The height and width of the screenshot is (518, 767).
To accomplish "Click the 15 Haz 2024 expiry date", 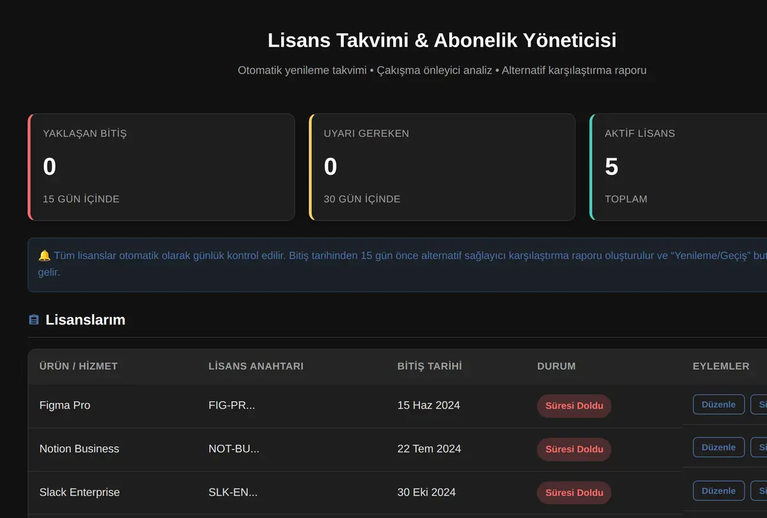I will [x=428, y=405].
